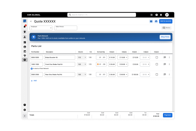Edit the Rear Disc Brake Pad Kit description
This screenshot has height=131, width=196.
60,75
